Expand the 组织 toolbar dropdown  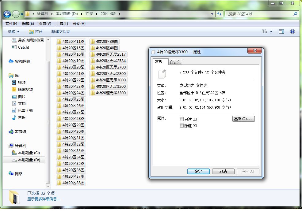pyautogui.click(x=13, y=32)
